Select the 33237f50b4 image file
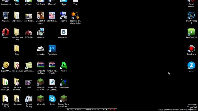Image resolution: width=198 pixels, height=111 pixels. pyautogui.click(x=29, y=16)
